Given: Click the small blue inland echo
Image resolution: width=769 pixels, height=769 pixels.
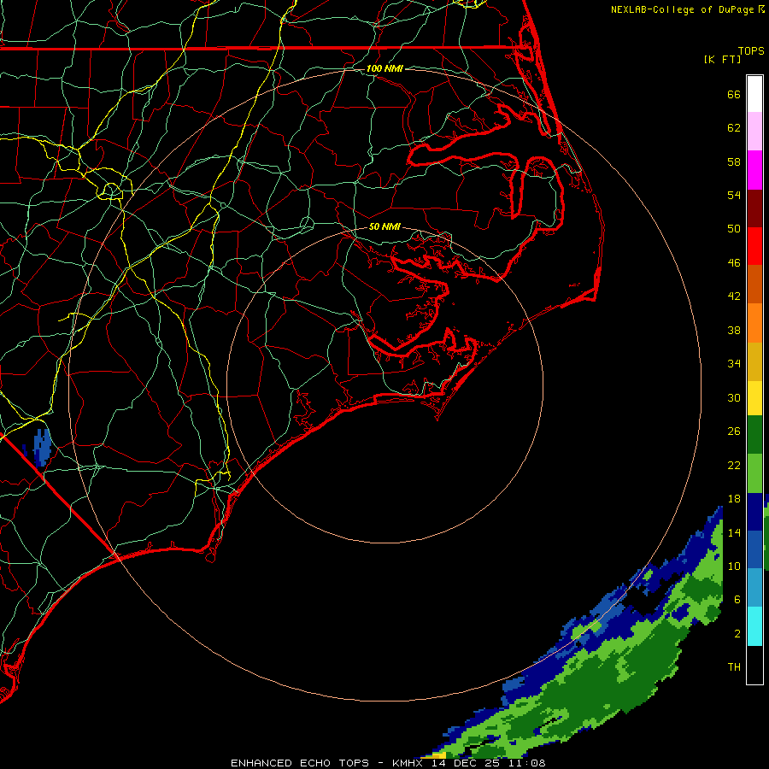Looking at the screenshot, I should coord(42,447).
